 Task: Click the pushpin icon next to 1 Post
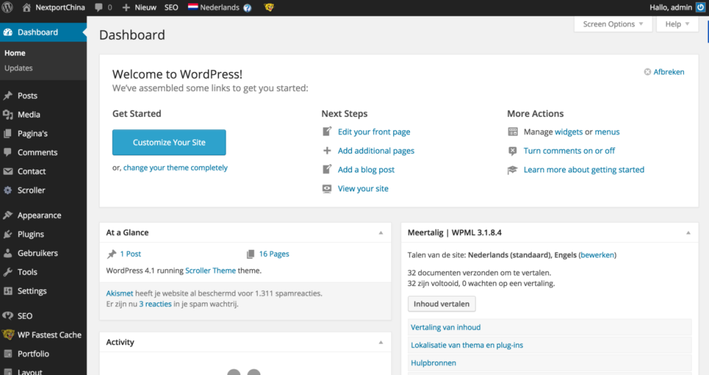pos(111,254)
